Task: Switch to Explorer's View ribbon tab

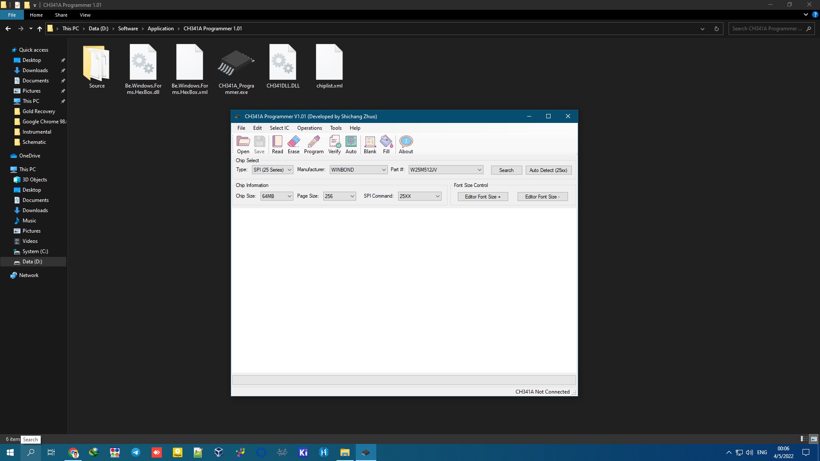Action: (85, 15)
